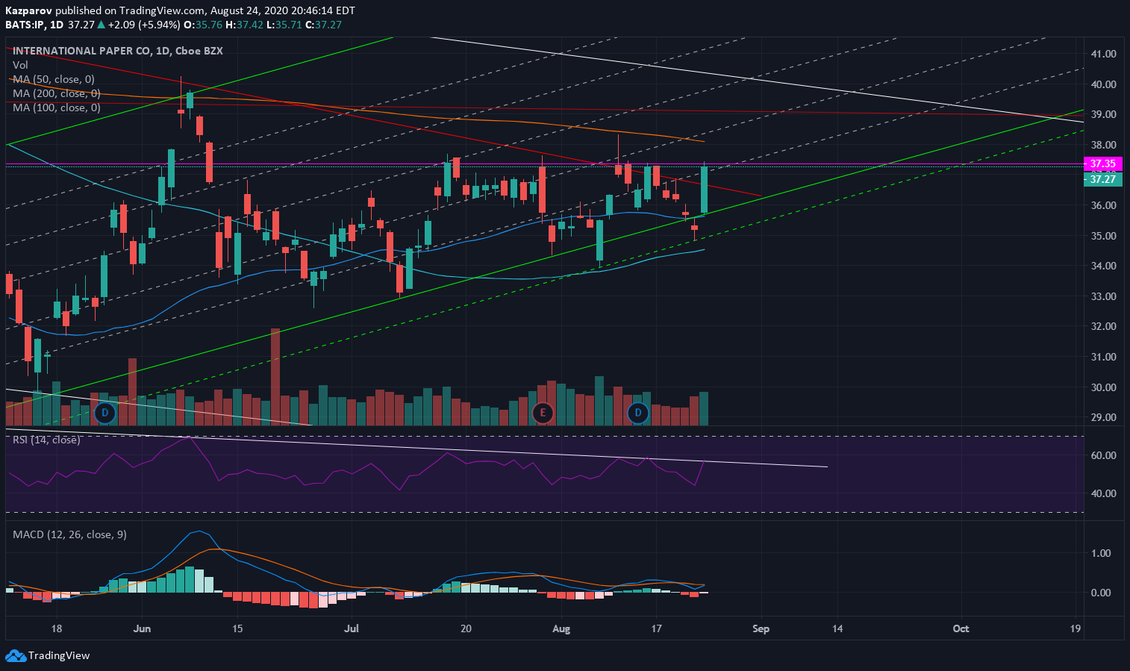
Task: Click the dividend D marker near Aug 17
Action: point(637,412)
